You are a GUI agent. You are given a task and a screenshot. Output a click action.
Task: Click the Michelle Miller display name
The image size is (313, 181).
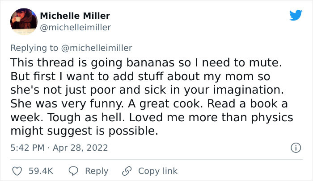pyautogui.click(x=75, y=16)
